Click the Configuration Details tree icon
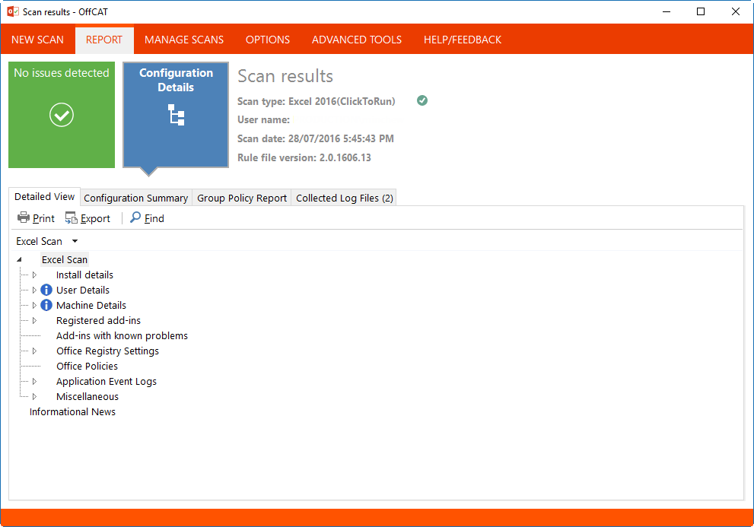This screenshot has width=754, height=527. [x=176, y=115]
